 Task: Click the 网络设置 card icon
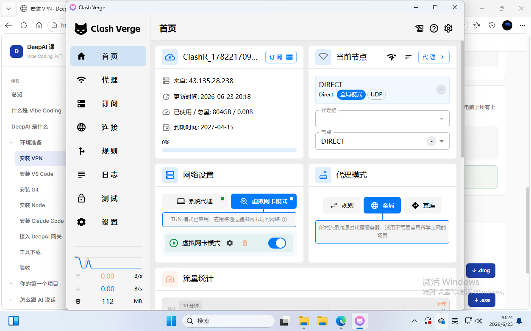170,175
